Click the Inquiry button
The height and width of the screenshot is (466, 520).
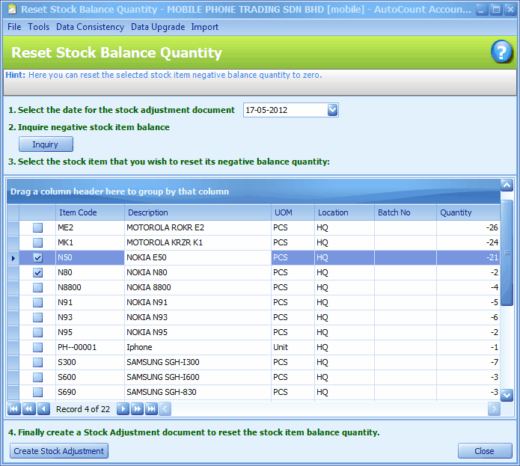pyautogui.click(x=46, y=144)
